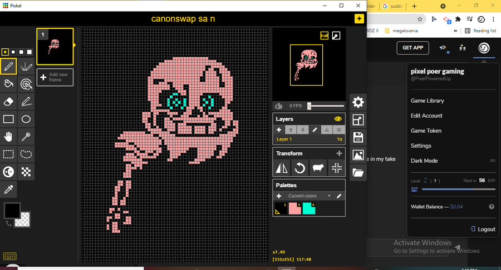The width and height of the screenshot is (501, 270).
Task: Open the Reading list in Chrome
Action: click(x=480, y=31)
